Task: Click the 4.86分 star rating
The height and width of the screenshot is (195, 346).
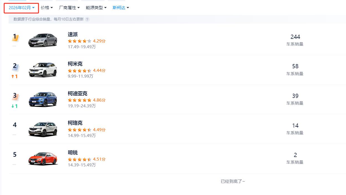Action: tap(87, 100)
